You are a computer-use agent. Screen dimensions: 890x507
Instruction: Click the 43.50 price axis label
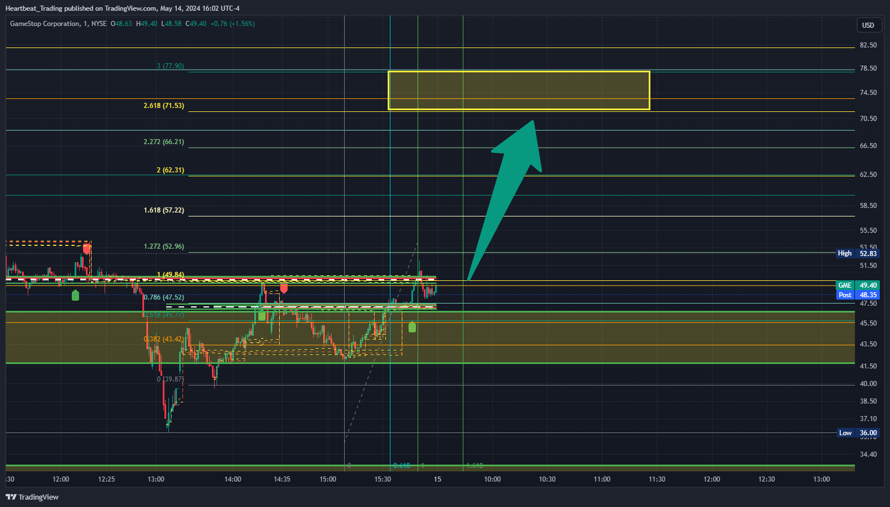(868, 344)
